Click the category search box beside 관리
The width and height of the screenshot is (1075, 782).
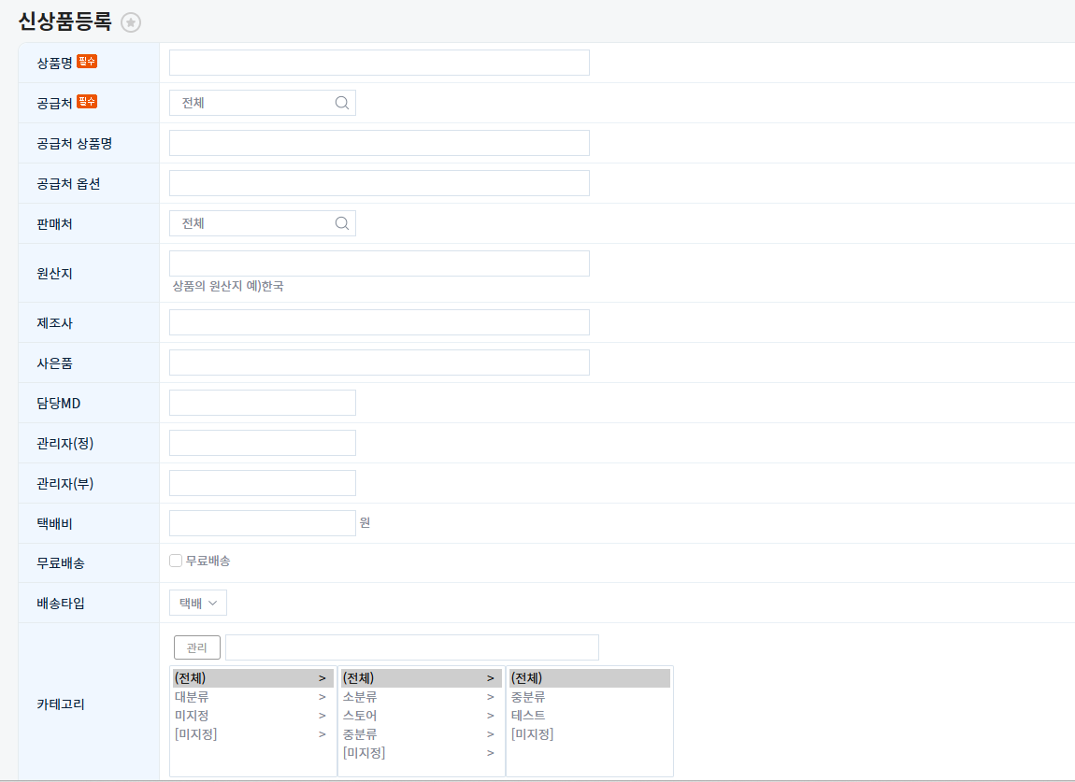click(411, 647)
